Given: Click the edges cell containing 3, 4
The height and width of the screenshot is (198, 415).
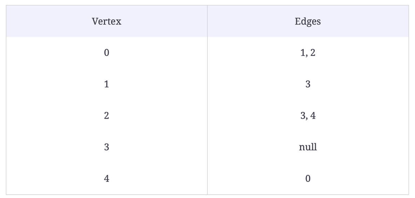Looking at the screenshot, I should coord(308,116).
